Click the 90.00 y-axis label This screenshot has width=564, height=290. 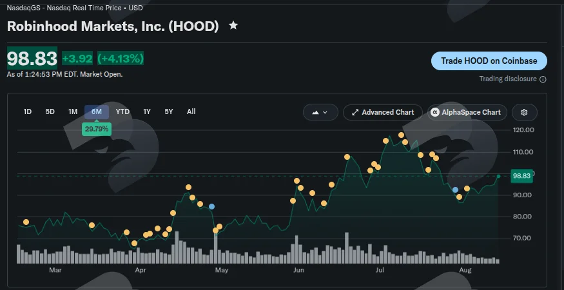coord(523,195)
